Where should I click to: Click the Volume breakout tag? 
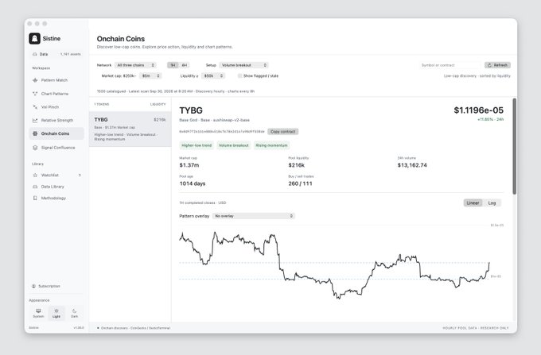[234, 145]
